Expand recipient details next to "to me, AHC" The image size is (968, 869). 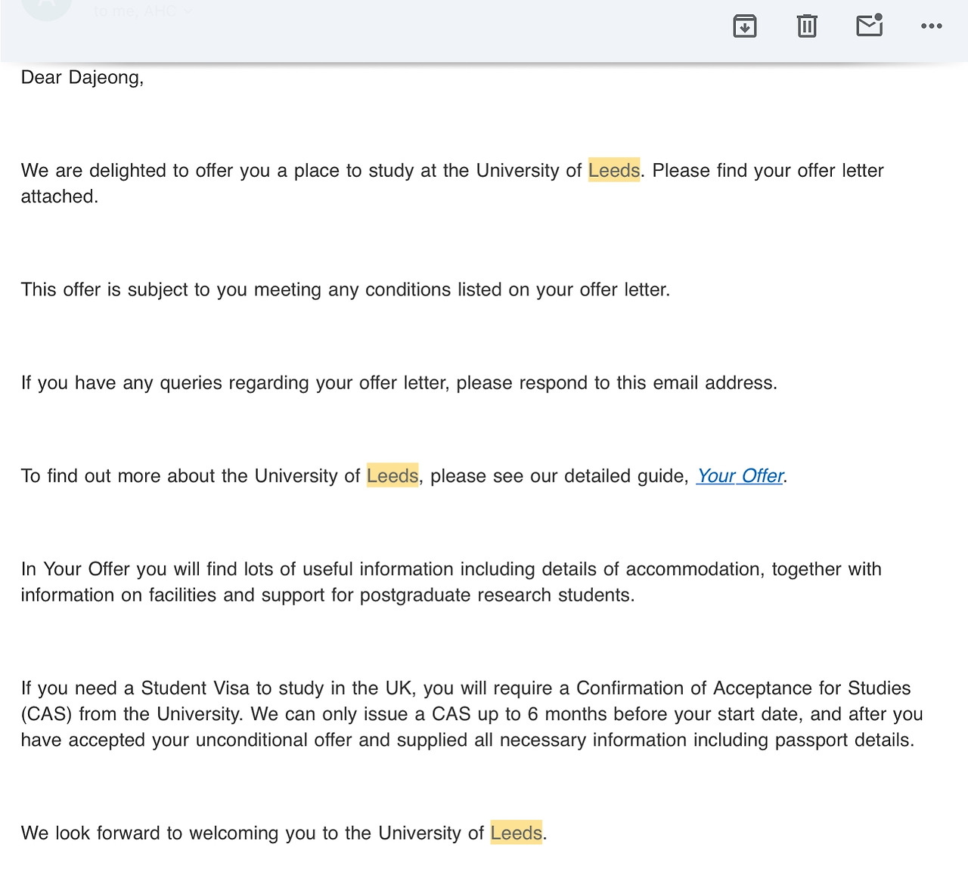pyautogui.click(x=188, y=11)
